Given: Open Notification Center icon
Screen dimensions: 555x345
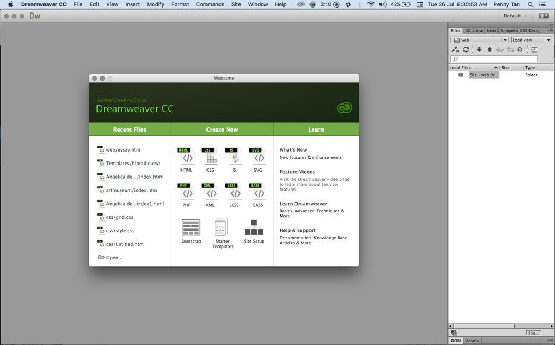Looking at the screenshot, I should pyautogui.click(x=542, y=4).
